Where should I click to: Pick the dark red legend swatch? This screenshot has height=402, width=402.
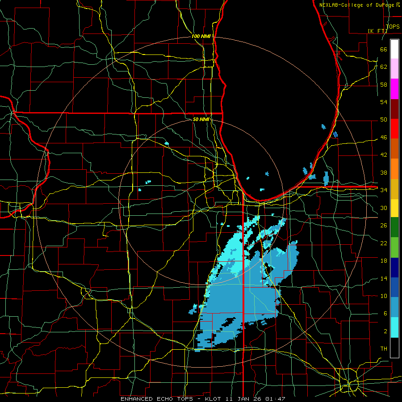(394, 109)
